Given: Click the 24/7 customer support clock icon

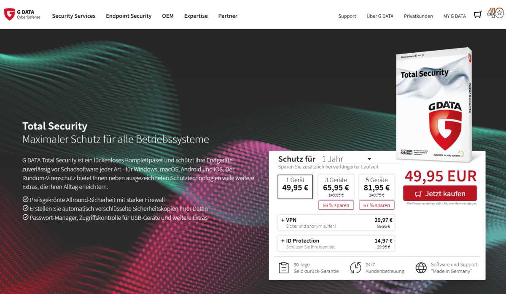Looking at the screenshot, I should pyautogui.click(x=355, y=268).
